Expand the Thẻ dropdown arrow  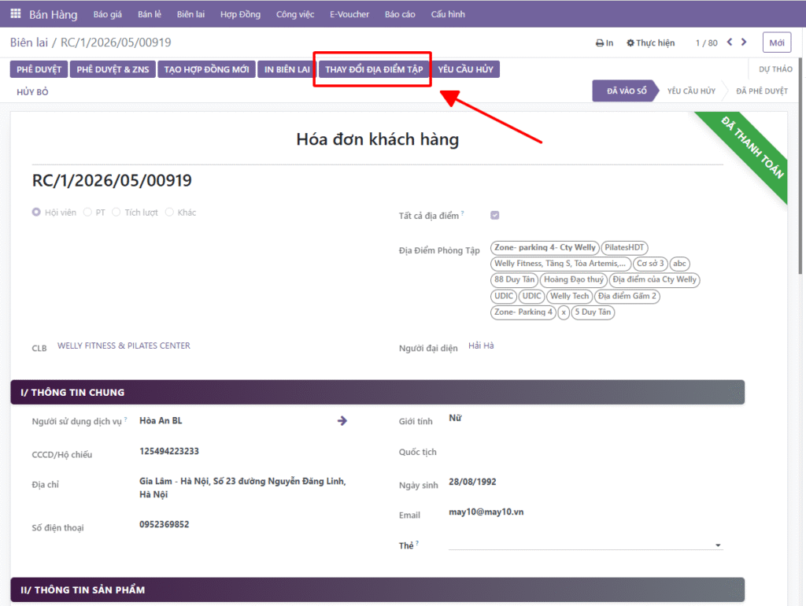point(718,545)
